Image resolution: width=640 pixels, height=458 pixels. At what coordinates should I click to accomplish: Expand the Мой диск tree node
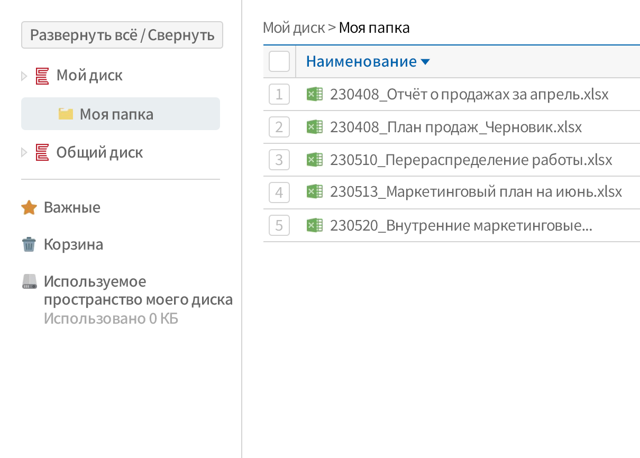(x=23, y=75)
